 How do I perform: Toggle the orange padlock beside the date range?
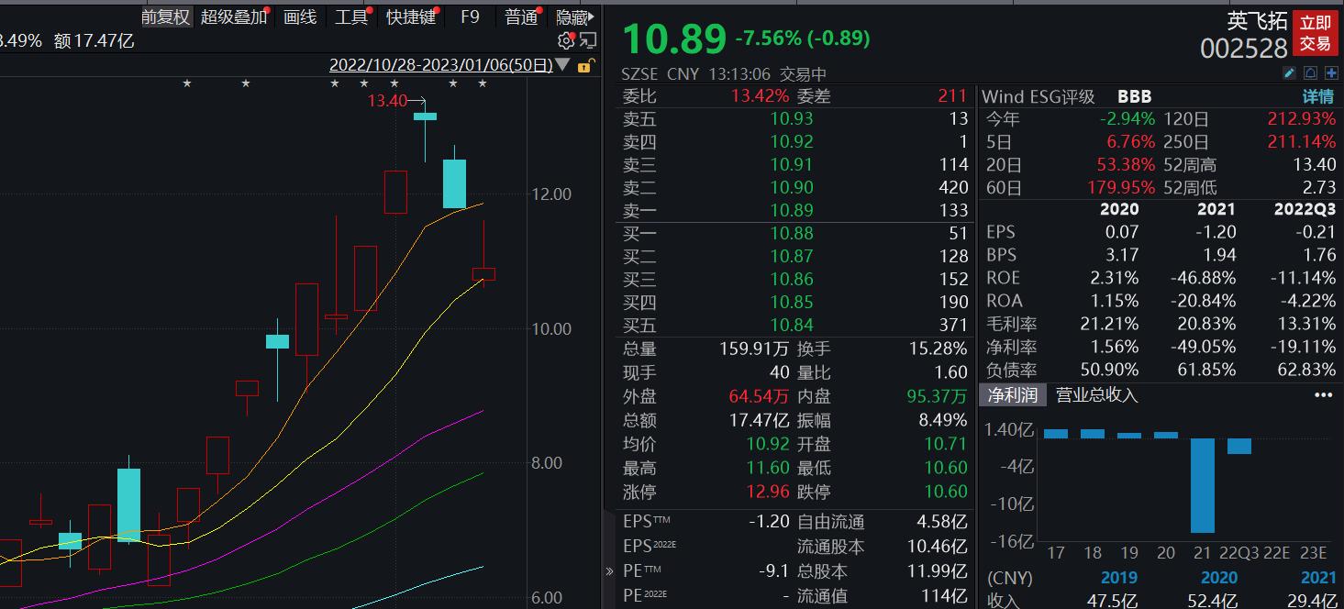(x=584, y=67)
